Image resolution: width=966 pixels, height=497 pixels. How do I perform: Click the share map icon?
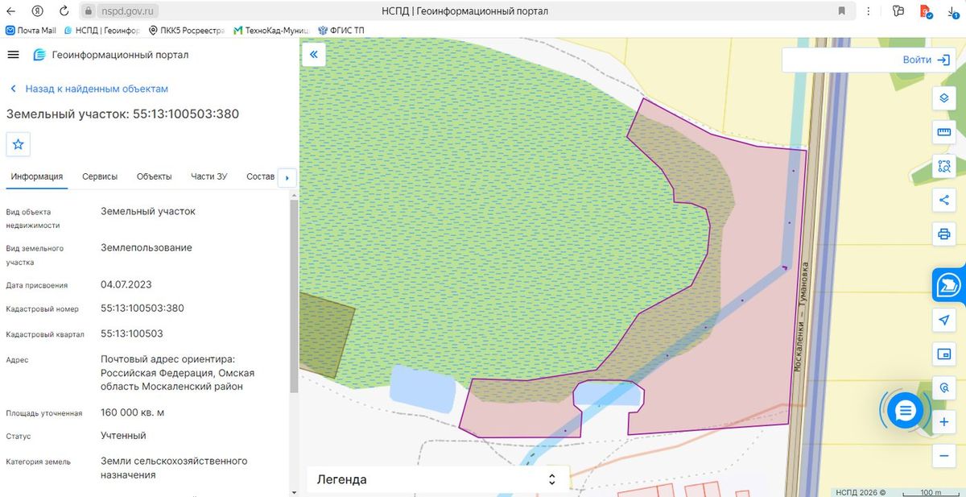944,200
